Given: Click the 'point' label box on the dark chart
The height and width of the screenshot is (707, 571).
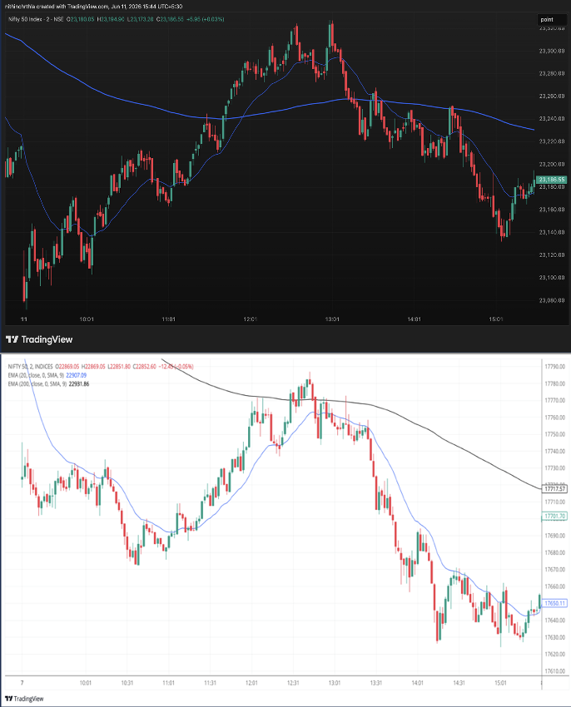Looking at the screenshot, I should [x=552, y=19].
